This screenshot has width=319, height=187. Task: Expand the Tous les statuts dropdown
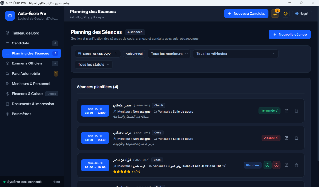(x=93, y=65)
